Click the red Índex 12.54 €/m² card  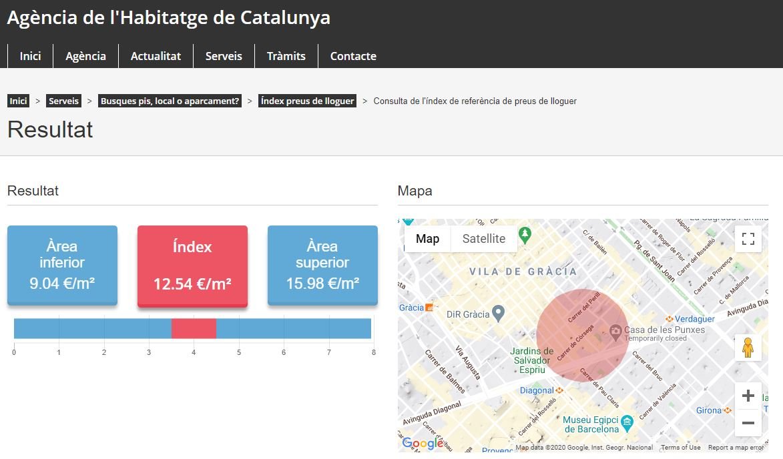(x=192, y=266)
